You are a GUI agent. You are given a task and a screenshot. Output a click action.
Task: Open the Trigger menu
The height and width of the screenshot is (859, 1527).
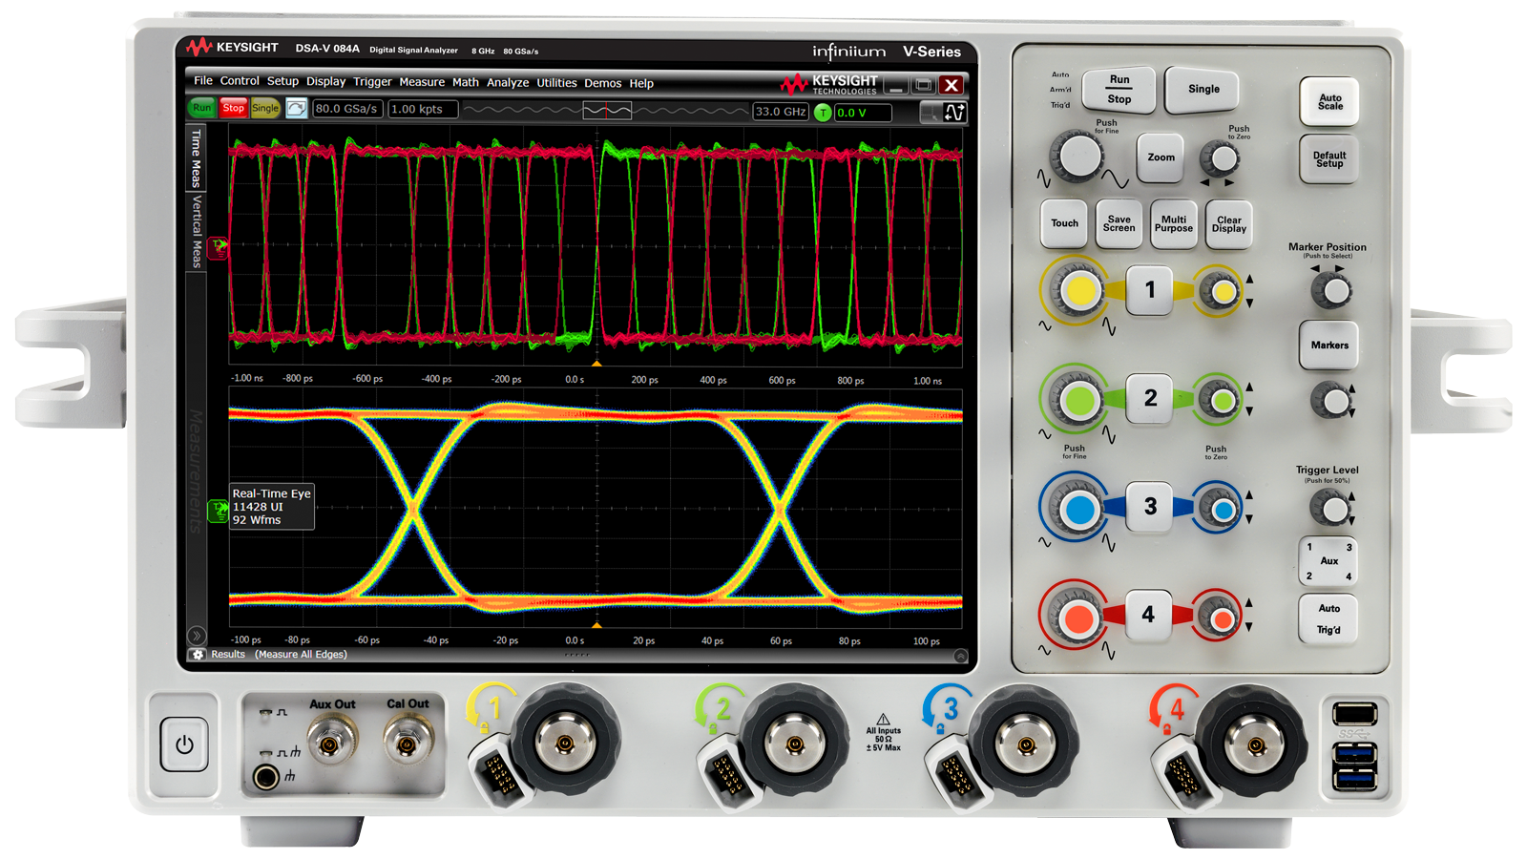click(x=372, y=82)
